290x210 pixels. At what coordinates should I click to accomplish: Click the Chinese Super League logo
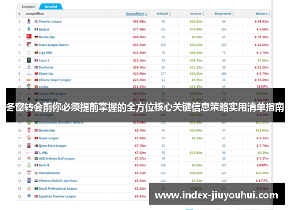point(29,80)
